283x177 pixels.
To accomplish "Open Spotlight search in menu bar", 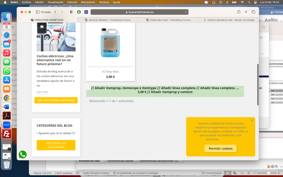I will [249, 2].
